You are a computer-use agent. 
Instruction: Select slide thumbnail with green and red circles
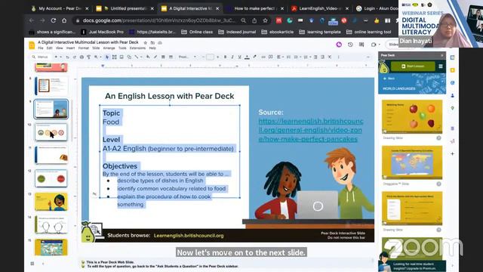point(51,178)
